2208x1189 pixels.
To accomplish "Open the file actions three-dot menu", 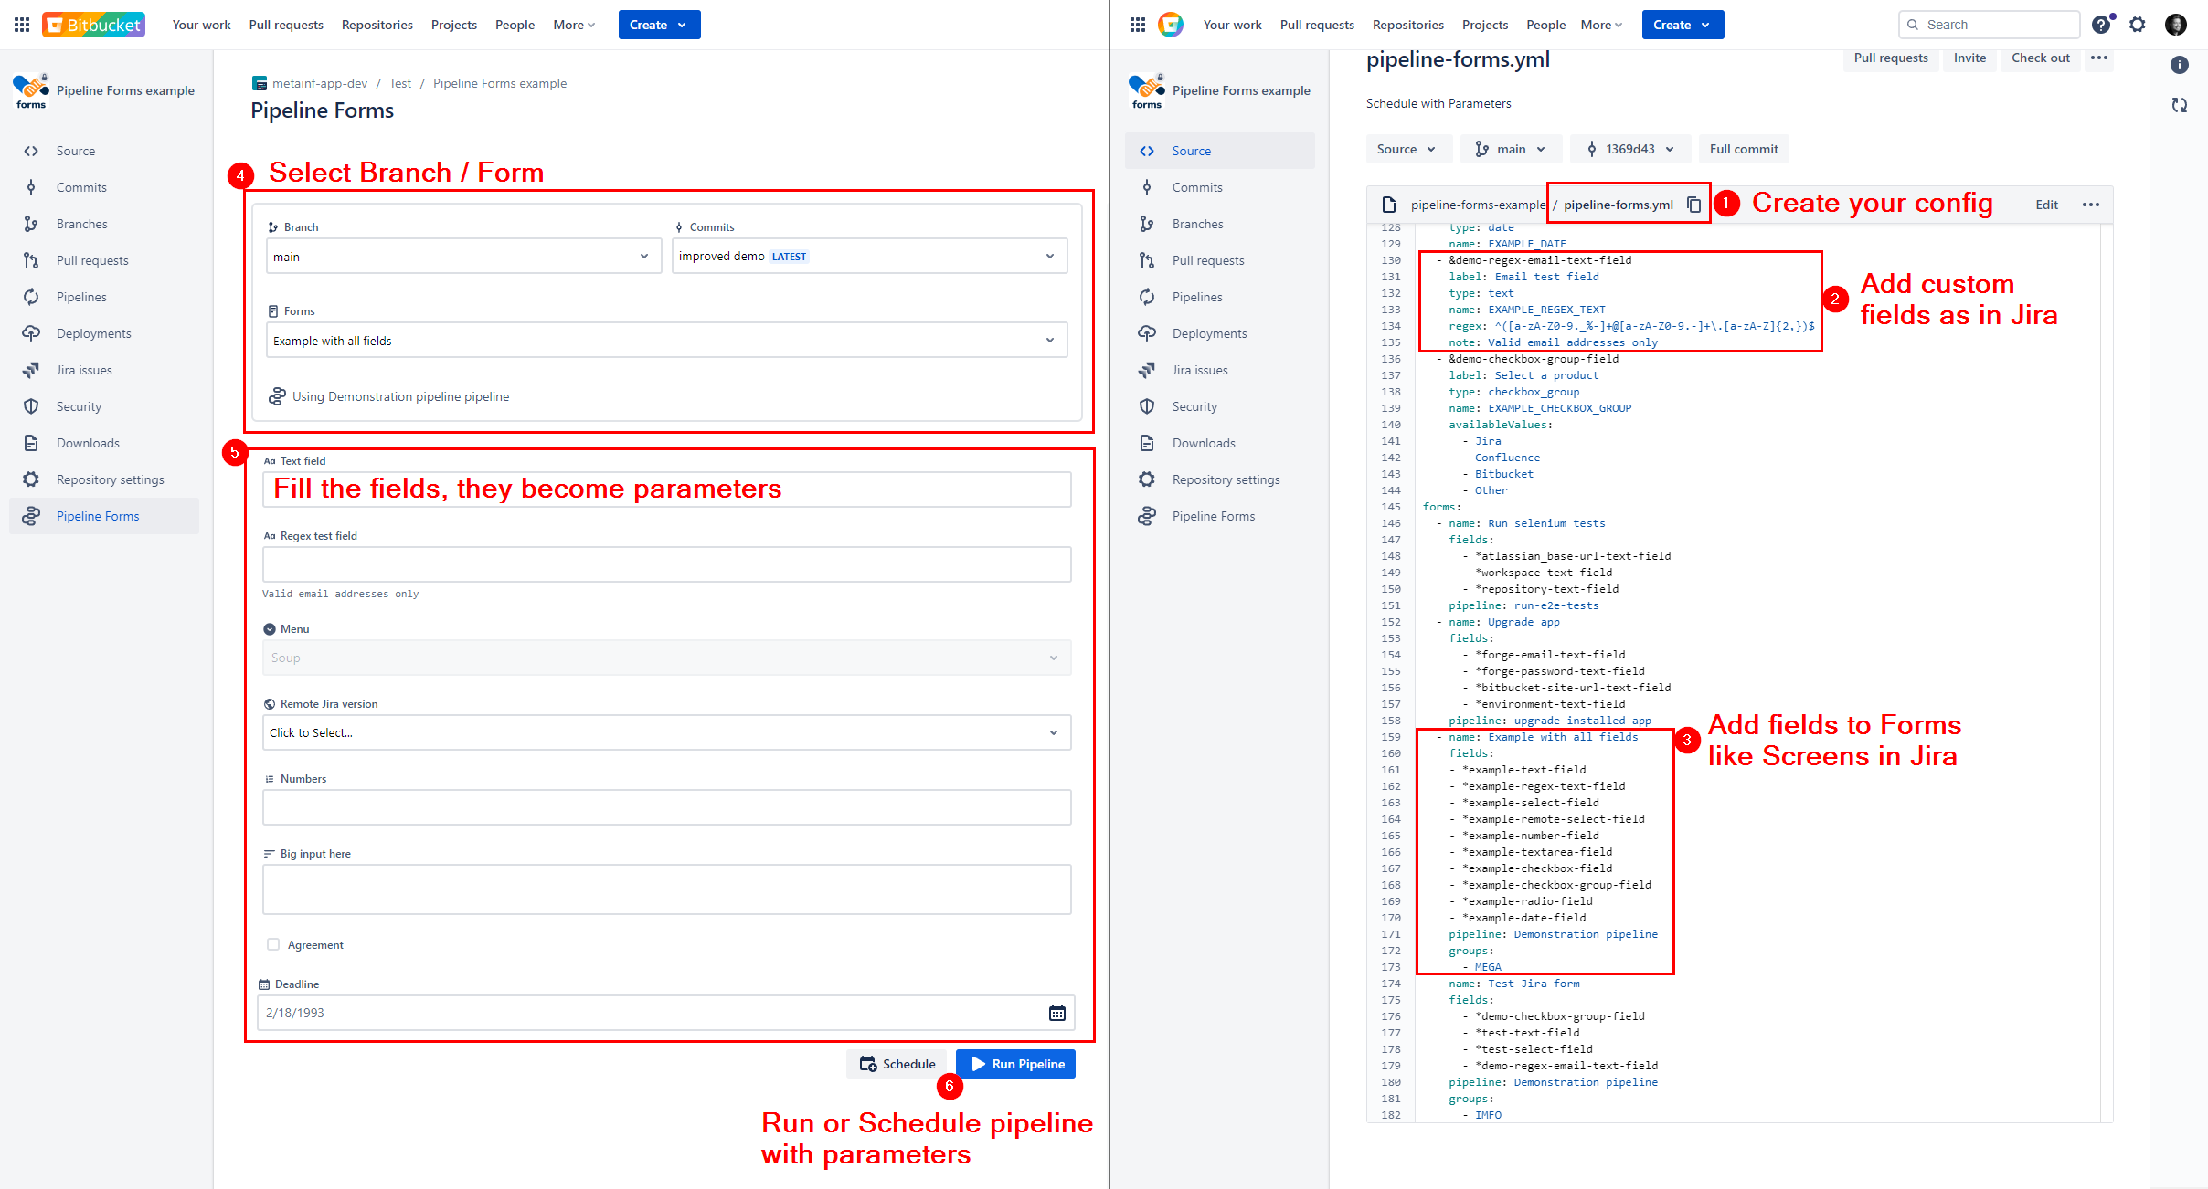I will (x=2090, y=205).
